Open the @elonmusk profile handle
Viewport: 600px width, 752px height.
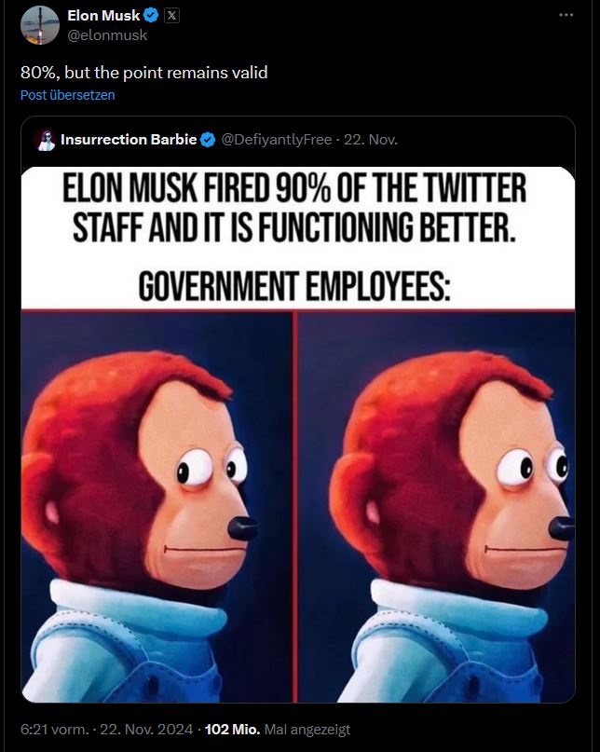point(106,35)
